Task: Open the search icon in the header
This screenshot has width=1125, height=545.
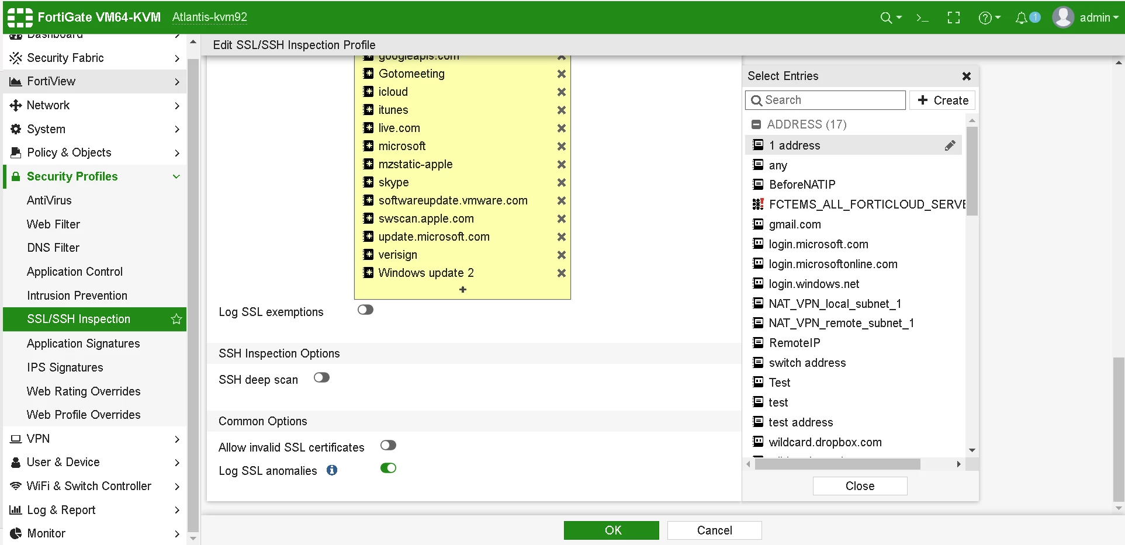Action: [891, 18]
